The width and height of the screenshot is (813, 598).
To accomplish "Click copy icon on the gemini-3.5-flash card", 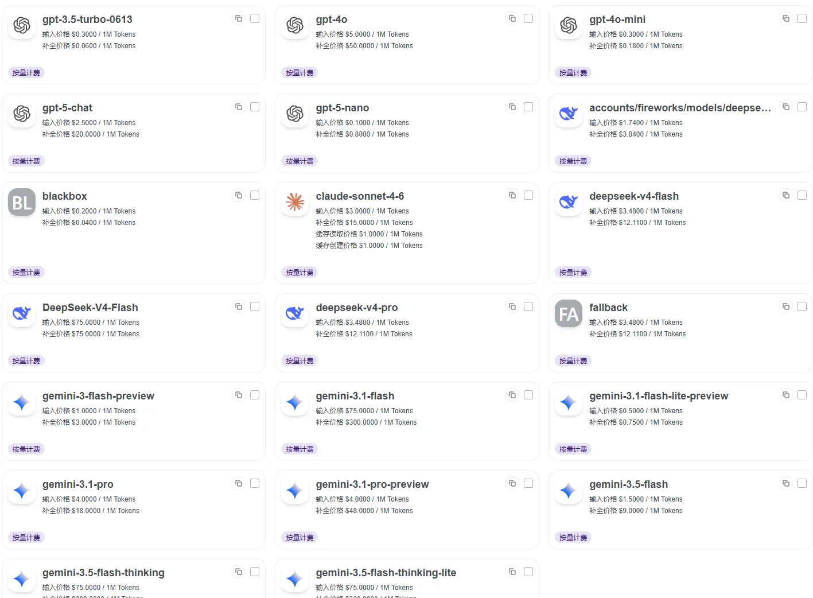I will tap(786, 483).
